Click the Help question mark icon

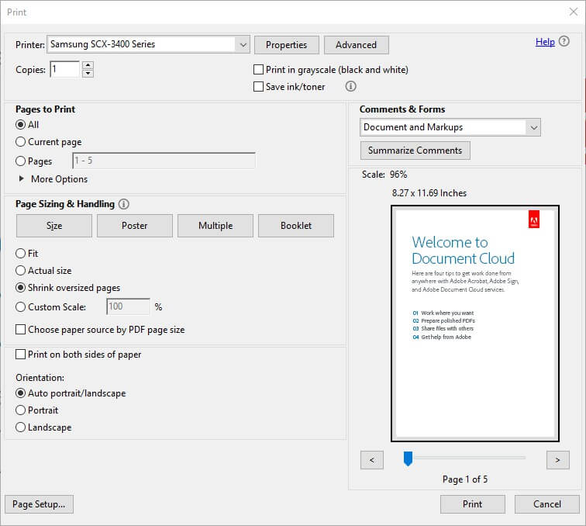564,41
